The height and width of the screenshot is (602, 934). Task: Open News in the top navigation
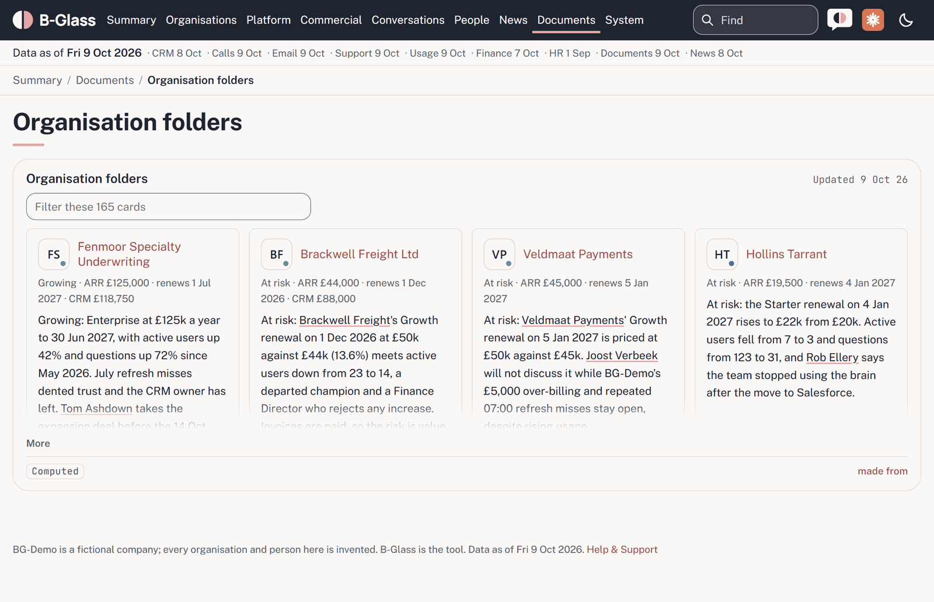point(513,20)
